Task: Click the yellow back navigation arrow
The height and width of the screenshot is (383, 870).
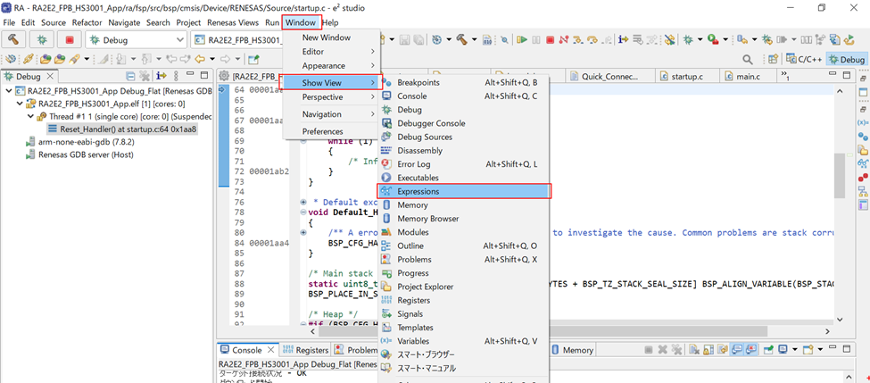Action: (x=200, y=59)
